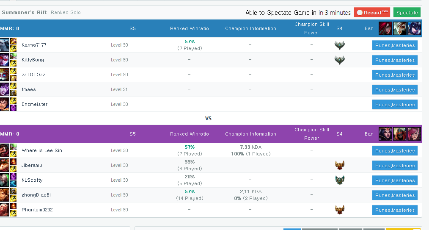
Task: Click the green Spectate button
Action: pos(407,12)
